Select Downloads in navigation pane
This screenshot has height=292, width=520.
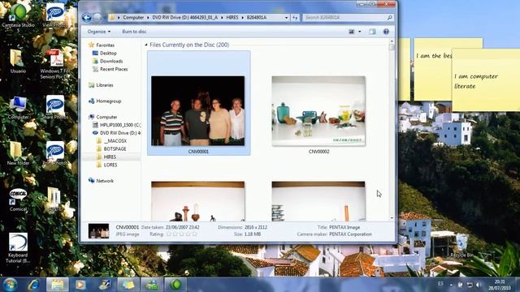(x=111, y=62)
